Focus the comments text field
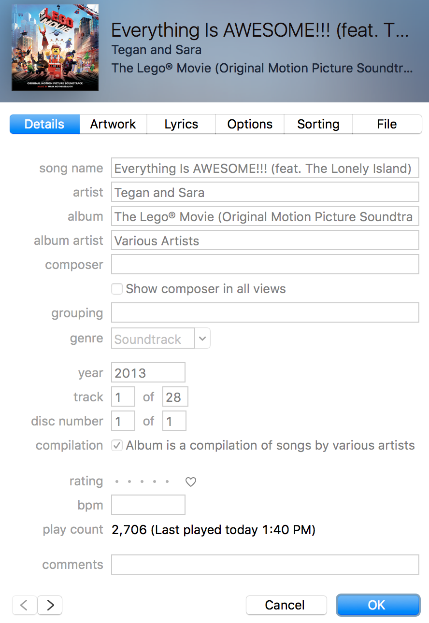The image size is (429, 623). (265, 565)
